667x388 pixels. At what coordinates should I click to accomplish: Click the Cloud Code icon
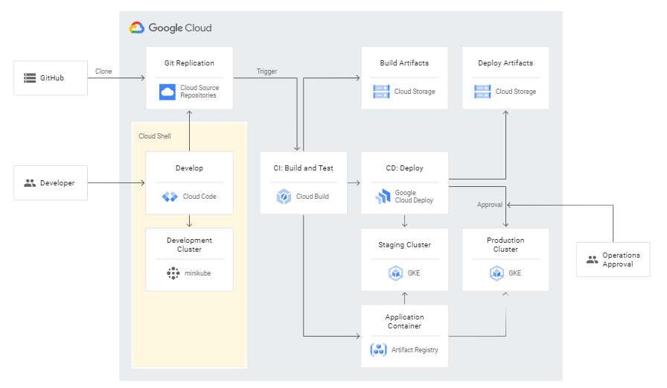click(170, 197)
